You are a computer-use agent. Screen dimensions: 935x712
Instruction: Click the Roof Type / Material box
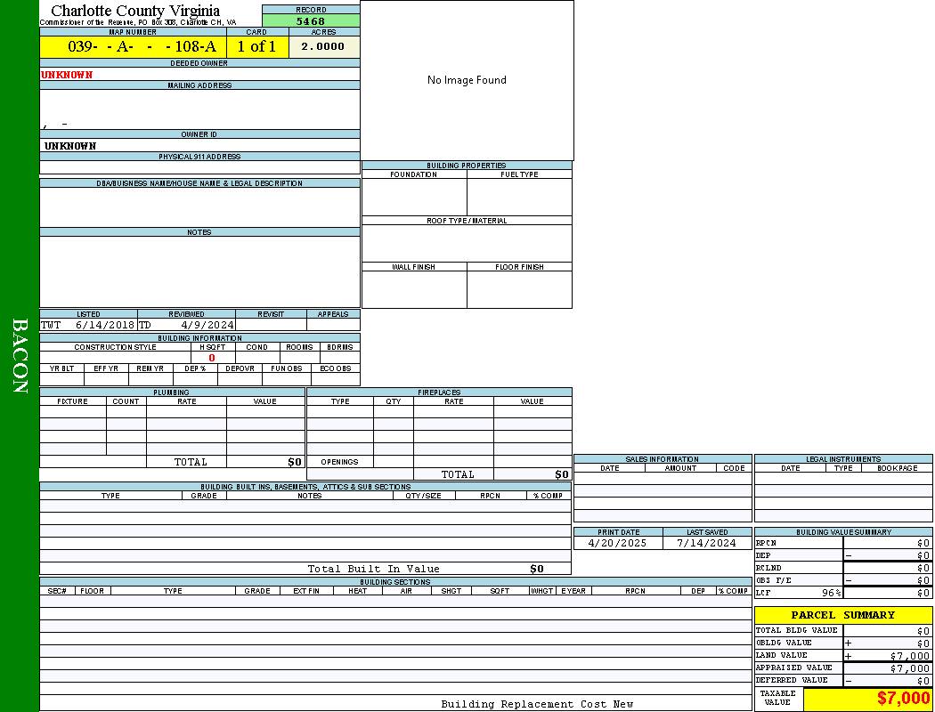(467, 243)
